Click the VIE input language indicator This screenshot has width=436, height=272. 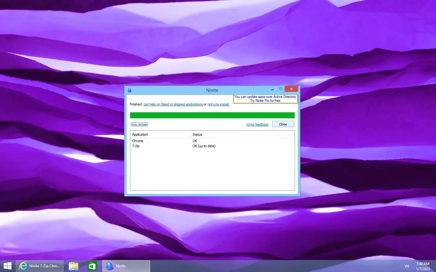point(407,266)
